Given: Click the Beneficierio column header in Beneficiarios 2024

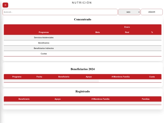Looking at the screenshot, I should click(64, 77).
